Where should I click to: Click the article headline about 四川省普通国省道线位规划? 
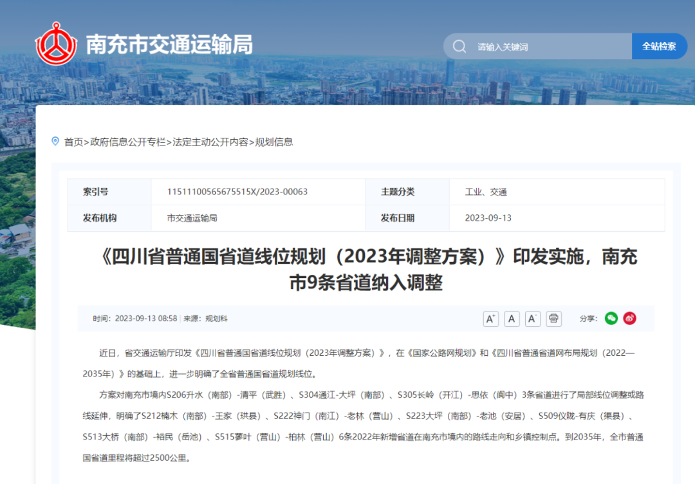(x=366, y=269)
